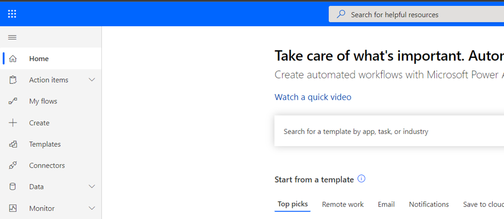Click the Monitor chart icon

[x=12, y=208]
